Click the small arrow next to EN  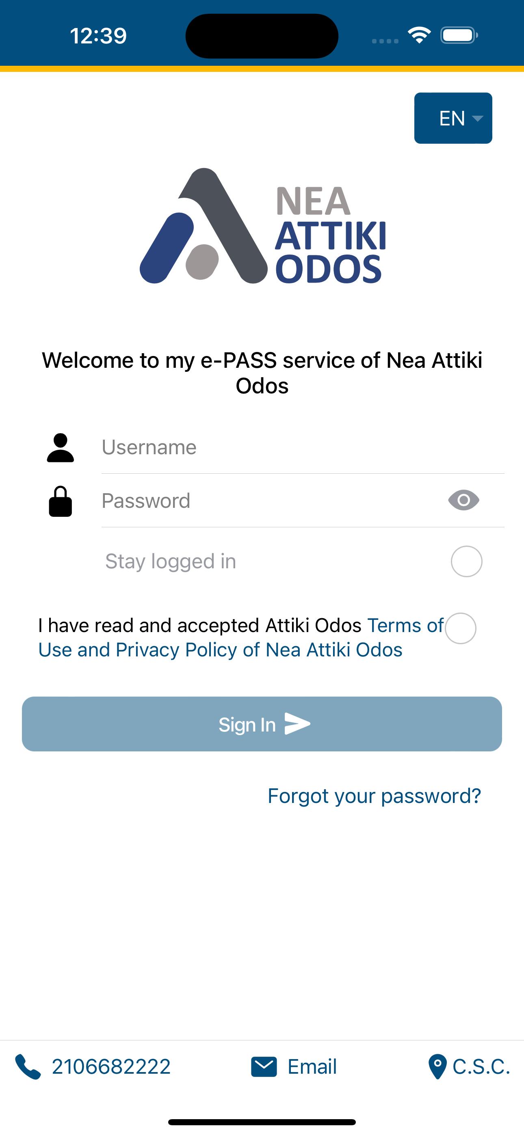[478, 118]
